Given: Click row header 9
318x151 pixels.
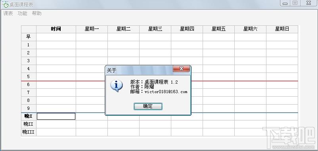Looking at the screenshot, I should 29,109.
